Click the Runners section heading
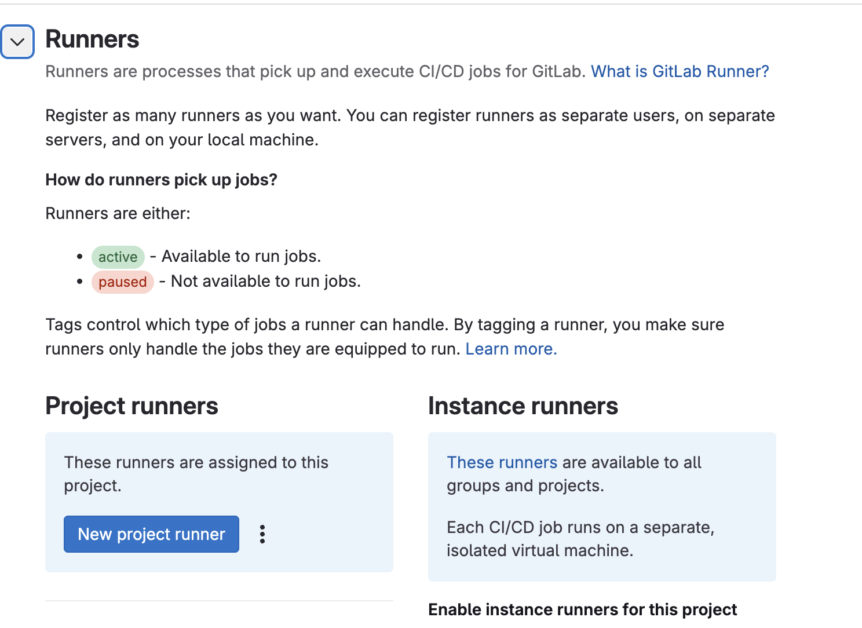This screenshot has height=628, width=862. point(92,39)
